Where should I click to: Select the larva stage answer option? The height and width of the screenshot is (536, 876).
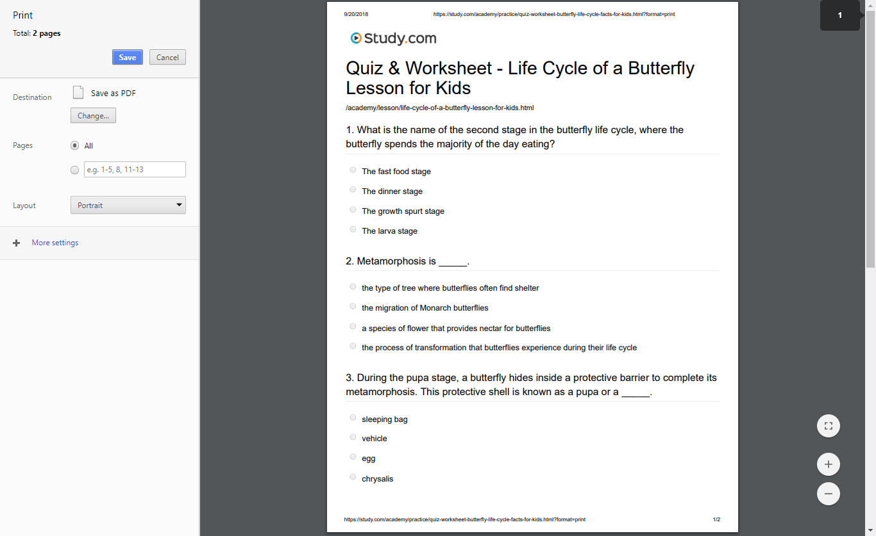(353, 229)
